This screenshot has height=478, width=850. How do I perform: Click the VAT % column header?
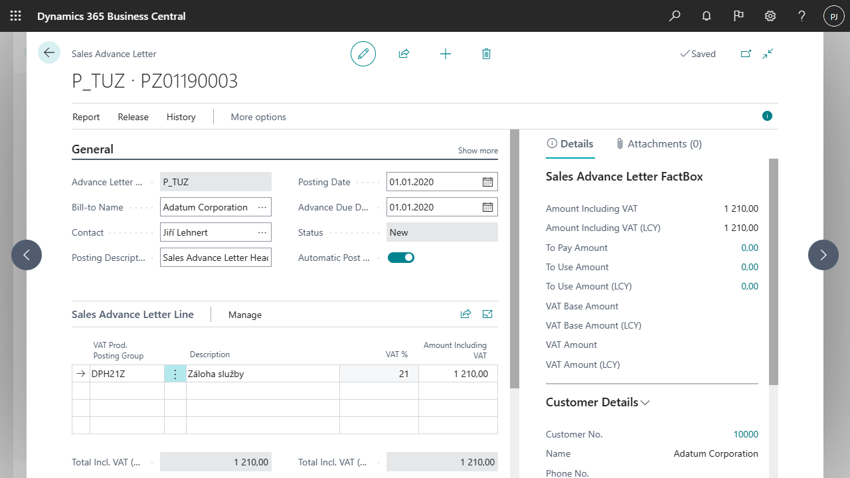(397, 355)
